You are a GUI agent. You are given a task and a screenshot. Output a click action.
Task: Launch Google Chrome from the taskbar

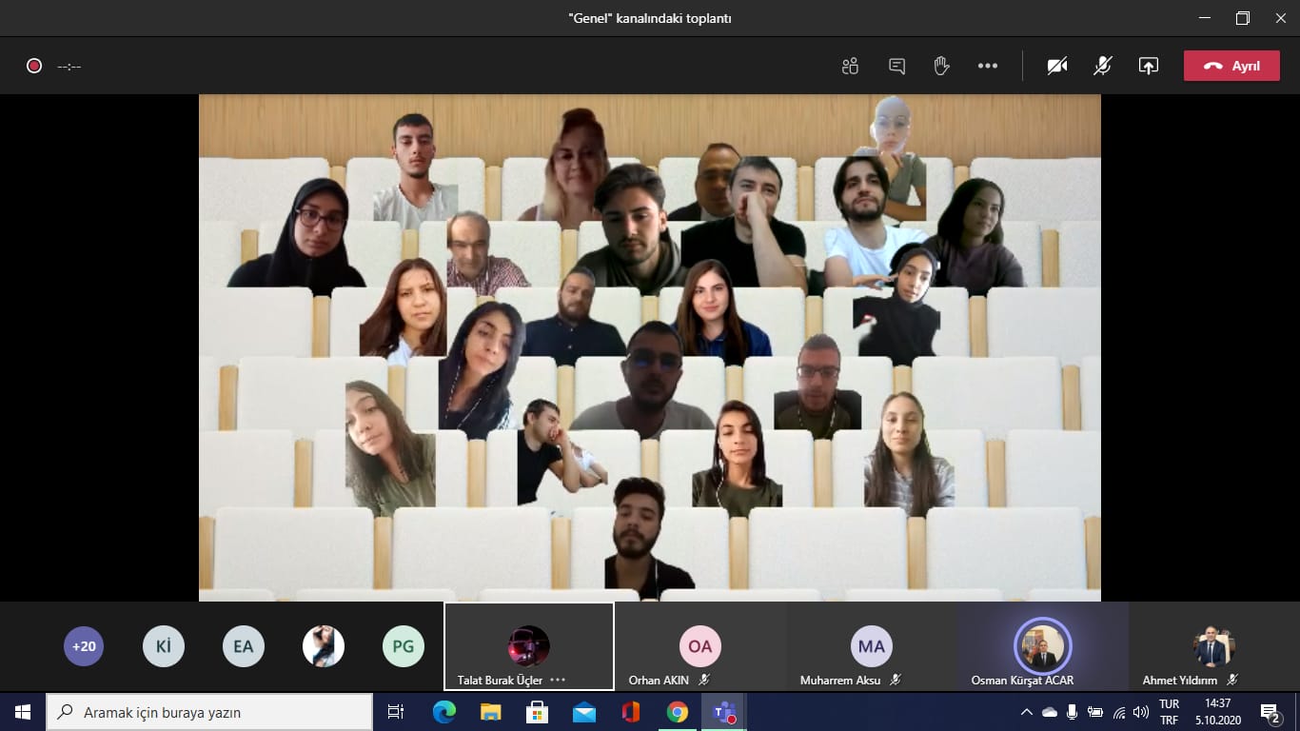[x=677, y=712]
